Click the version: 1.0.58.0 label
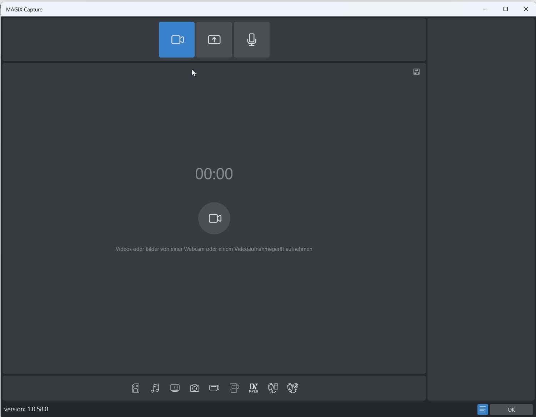 (26, 409)
